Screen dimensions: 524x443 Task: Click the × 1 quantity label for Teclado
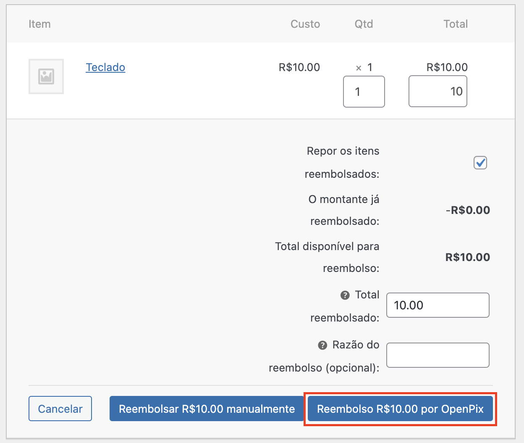364,67
